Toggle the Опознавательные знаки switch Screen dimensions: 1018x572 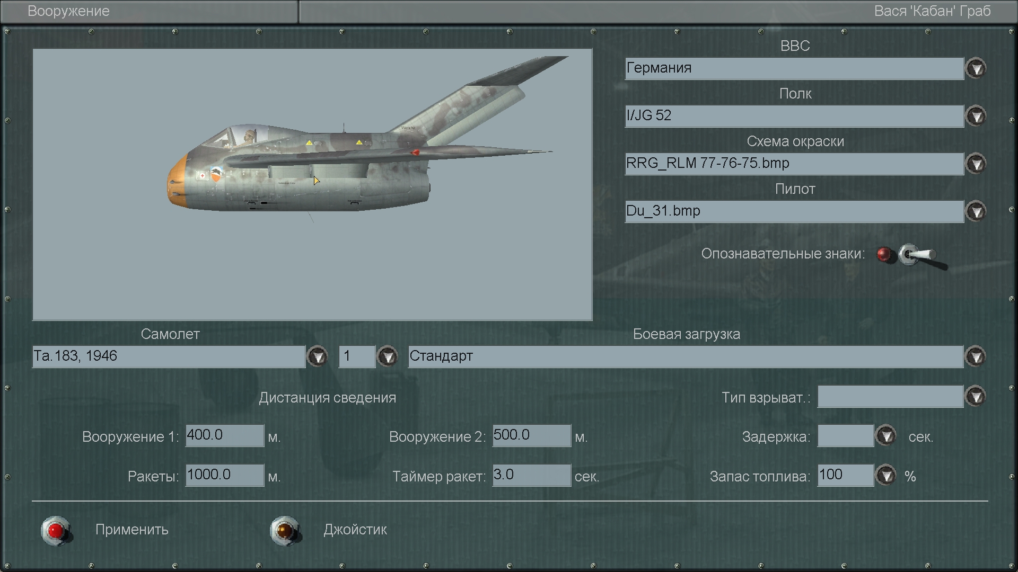coord(917,255)
